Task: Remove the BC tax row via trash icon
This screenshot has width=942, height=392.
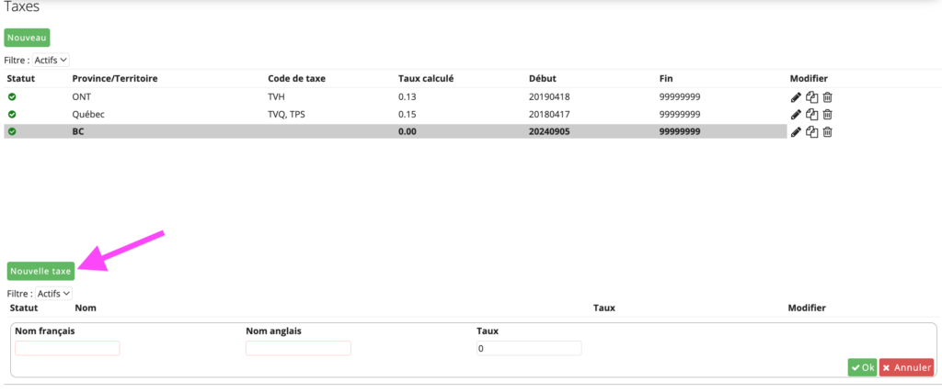Action: click(x=827, y=132)
